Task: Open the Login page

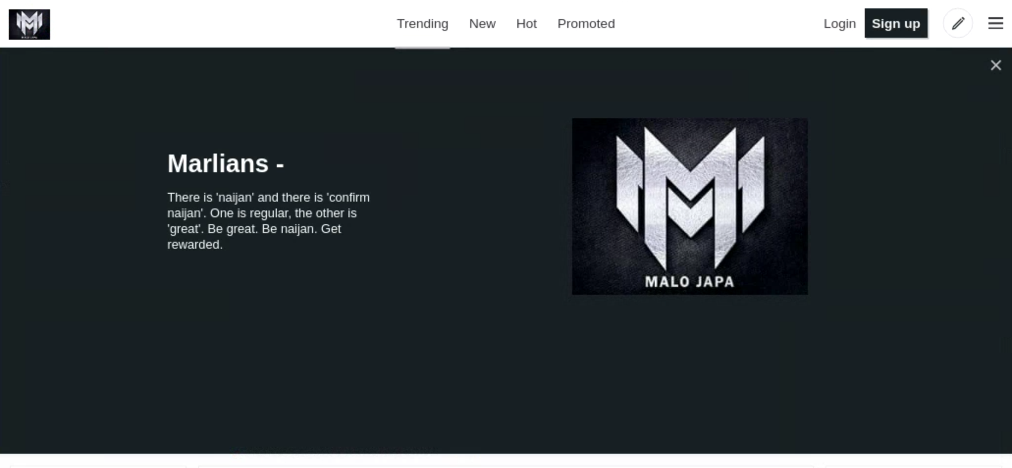Action: point(839,23)
